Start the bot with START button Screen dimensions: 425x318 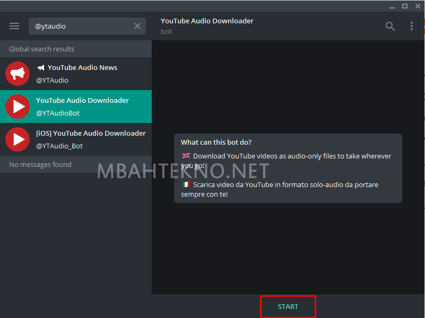(288, 307)
